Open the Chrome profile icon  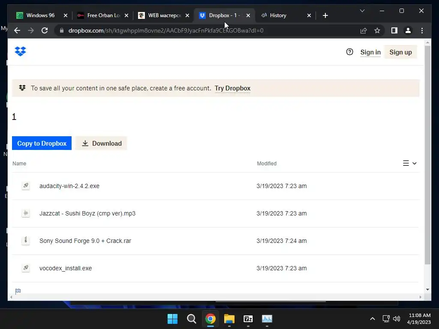pos(408,30)
